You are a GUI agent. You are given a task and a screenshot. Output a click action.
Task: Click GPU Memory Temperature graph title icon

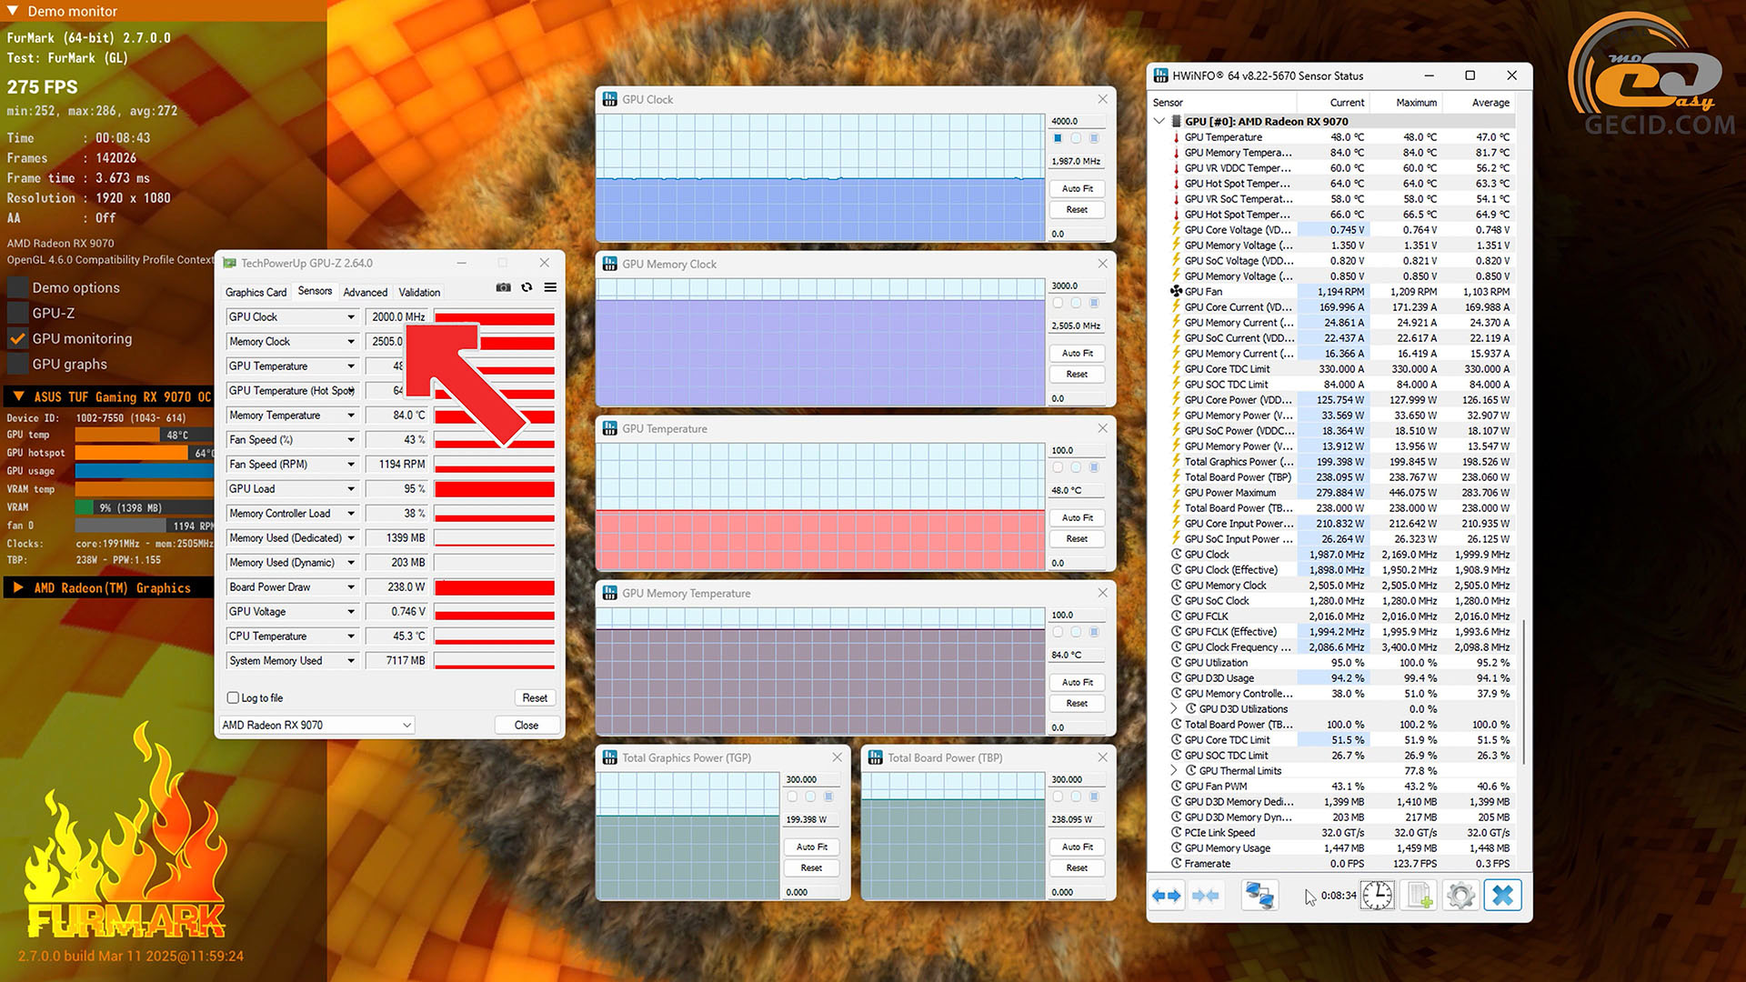click(610, 593)
